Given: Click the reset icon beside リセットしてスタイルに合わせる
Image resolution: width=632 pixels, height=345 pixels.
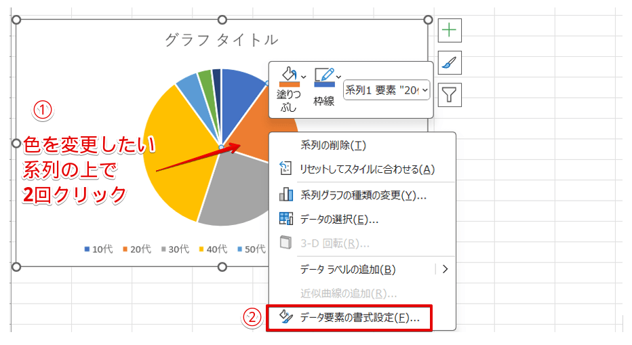Looking at the screenshot, I should point(285,169).
